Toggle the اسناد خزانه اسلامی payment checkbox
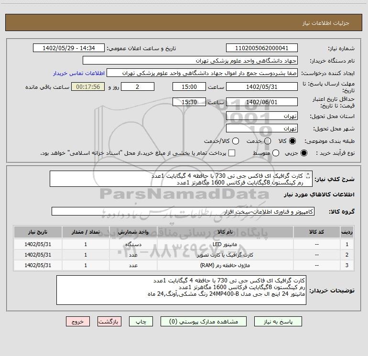368x356 pixels. click(232, 153)
